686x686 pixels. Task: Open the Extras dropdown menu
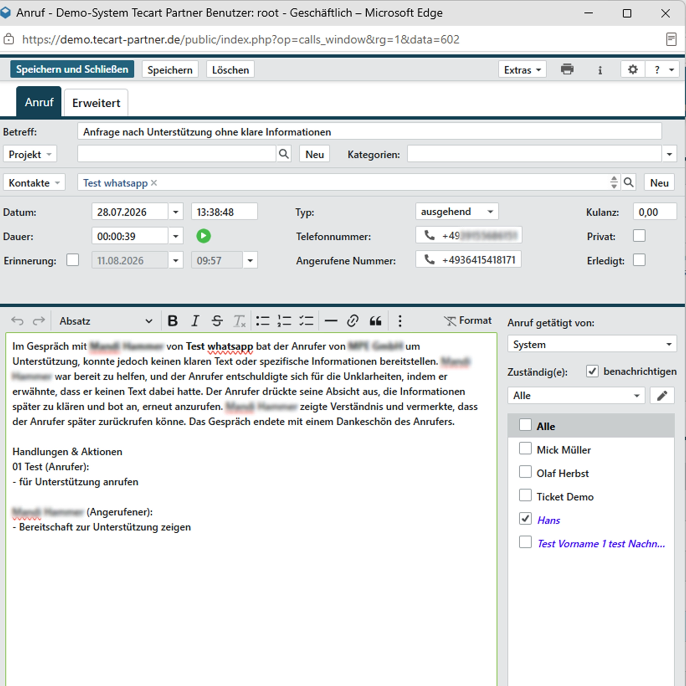point(522,70)
